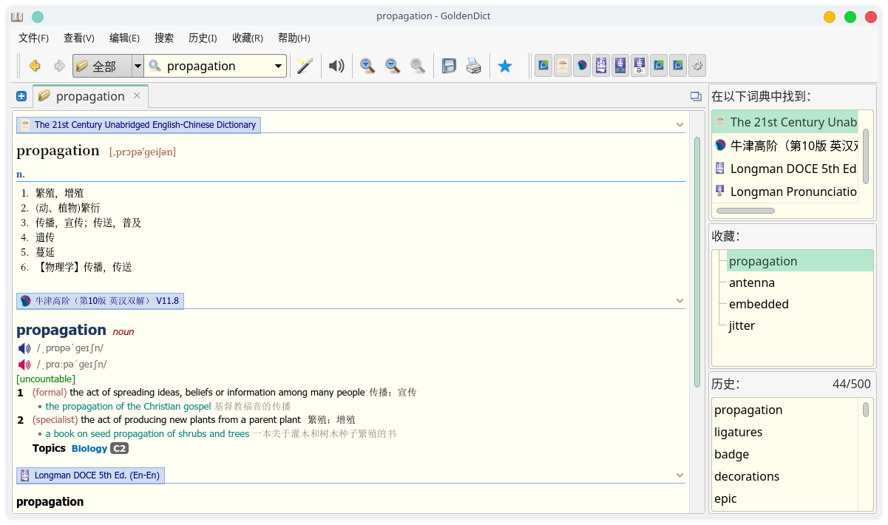Viewport: 888px width, 525px height.
Task: Select Longman Pronunciation in dictionaries list
Action: [x=785, y=192]
